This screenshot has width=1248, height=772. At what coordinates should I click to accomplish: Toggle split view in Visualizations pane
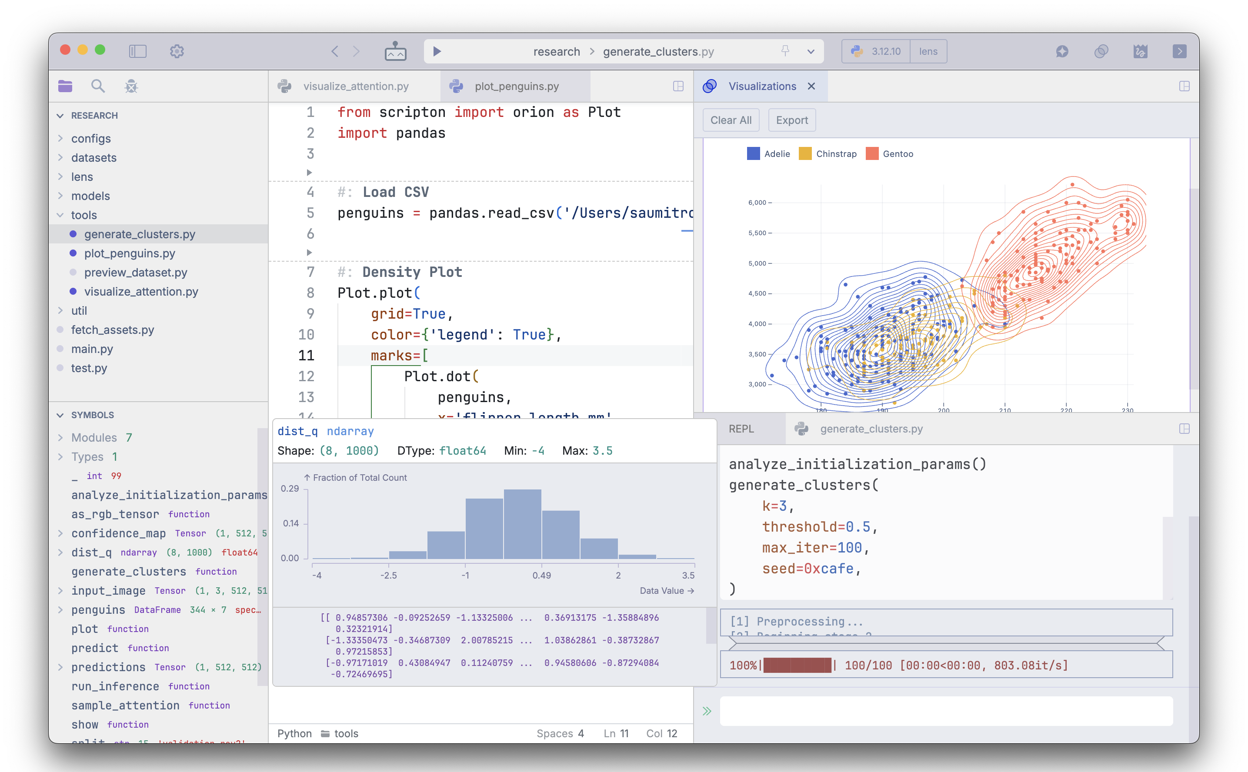click(x=1184, y=86)
